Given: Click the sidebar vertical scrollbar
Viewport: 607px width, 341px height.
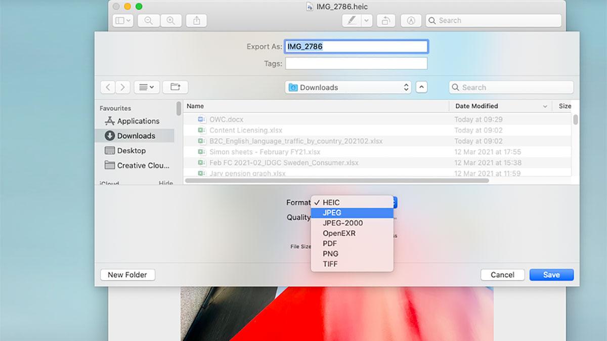Looking at the screenshot, I should tap(179, 109).
